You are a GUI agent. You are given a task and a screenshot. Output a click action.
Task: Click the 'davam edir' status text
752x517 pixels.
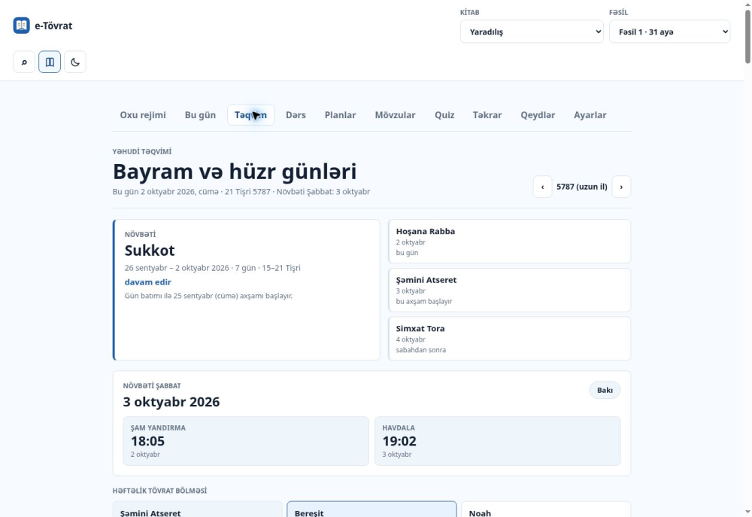[147, 282]
